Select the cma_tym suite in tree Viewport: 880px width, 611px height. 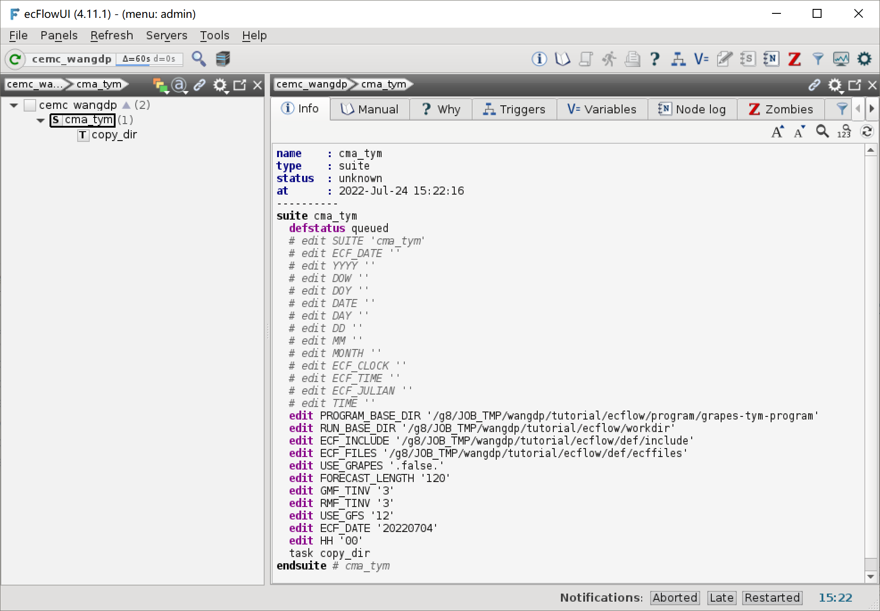pyautogui.click(x=83, y=120)
